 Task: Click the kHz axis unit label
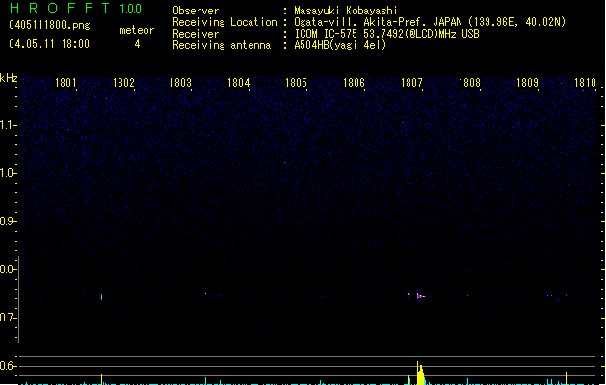9,78
